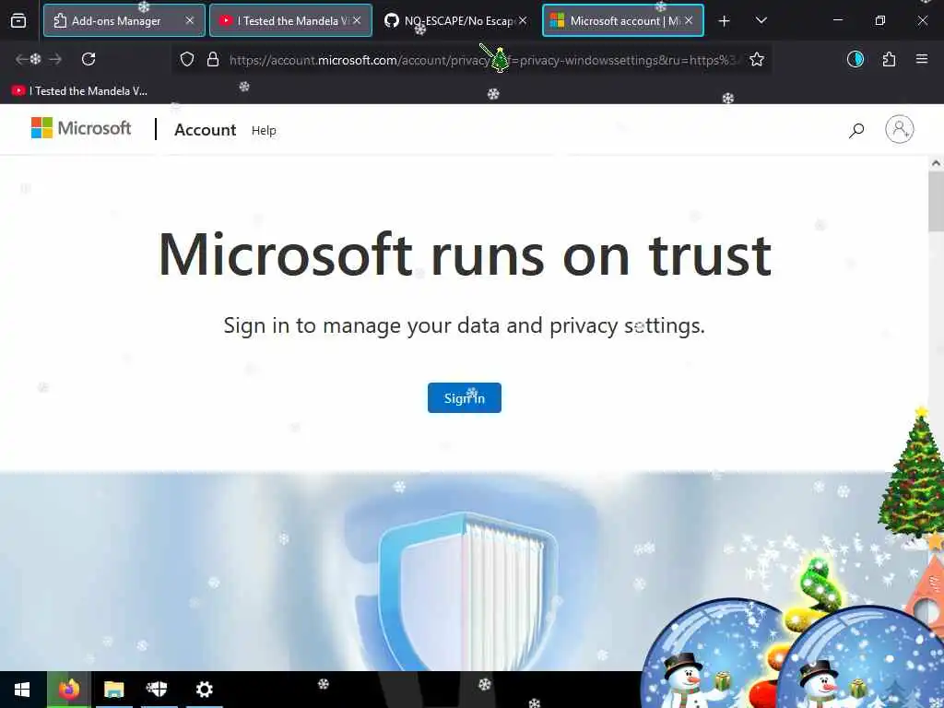Open File Explorer from taskbar
Viewport: 944px width, 708px height.
tap(113, 690)
